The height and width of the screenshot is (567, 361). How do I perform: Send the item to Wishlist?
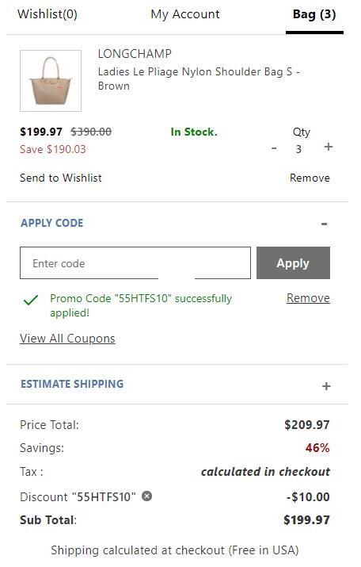(x=61, y=178)
